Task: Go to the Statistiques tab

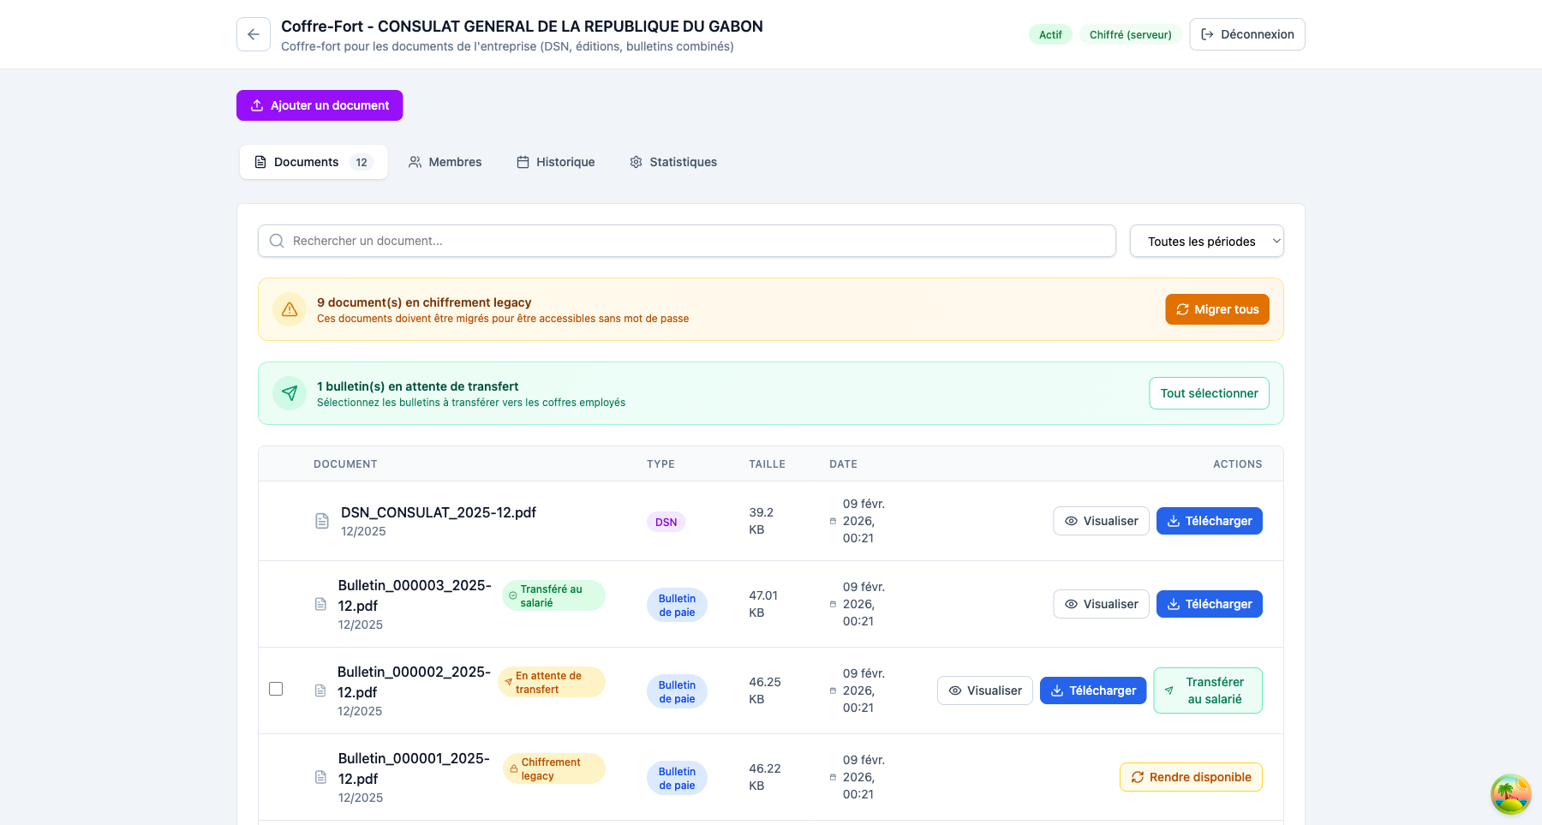Action: point(673,162)
